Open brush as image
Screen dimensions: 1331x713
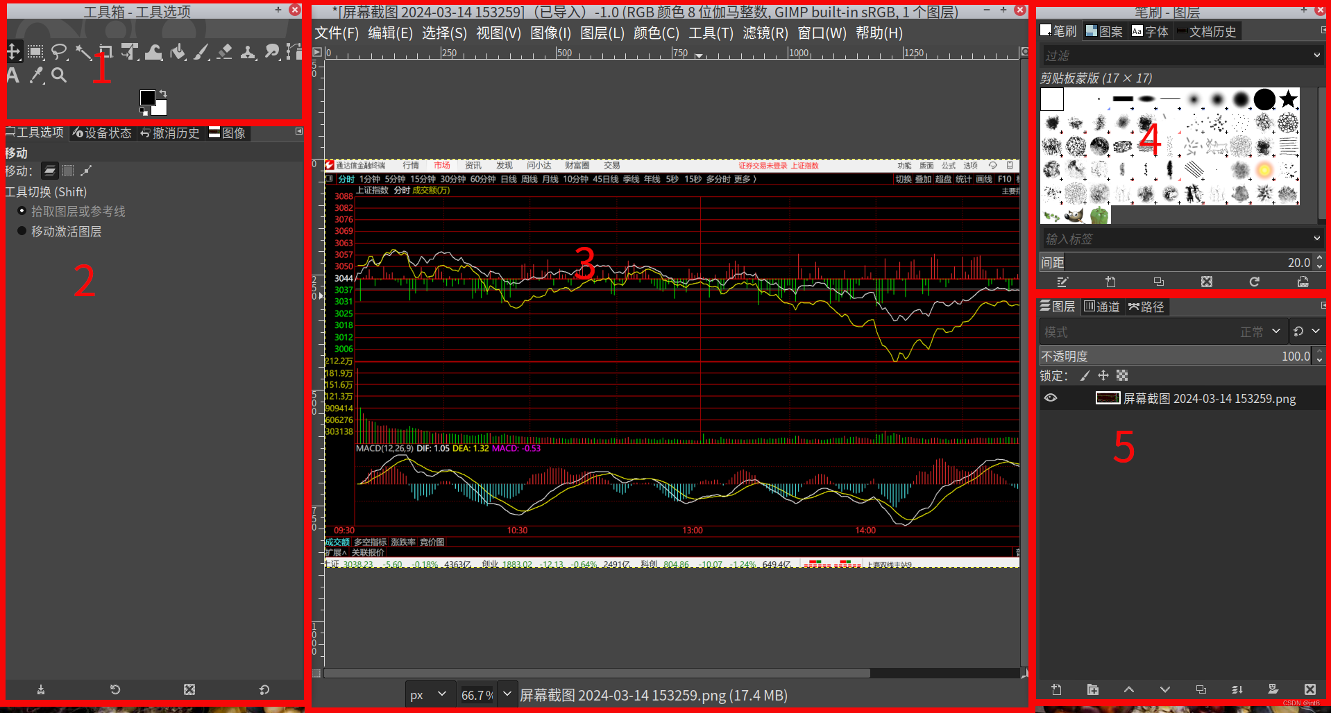1303,282
